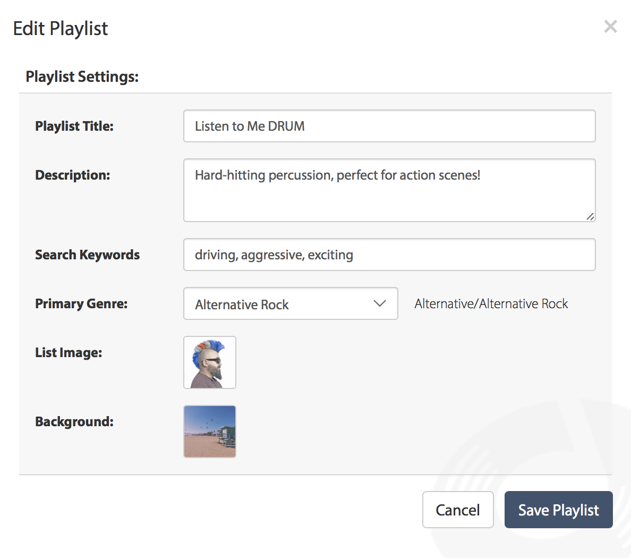Click the Playlist Settings heading

pos(82,77)
